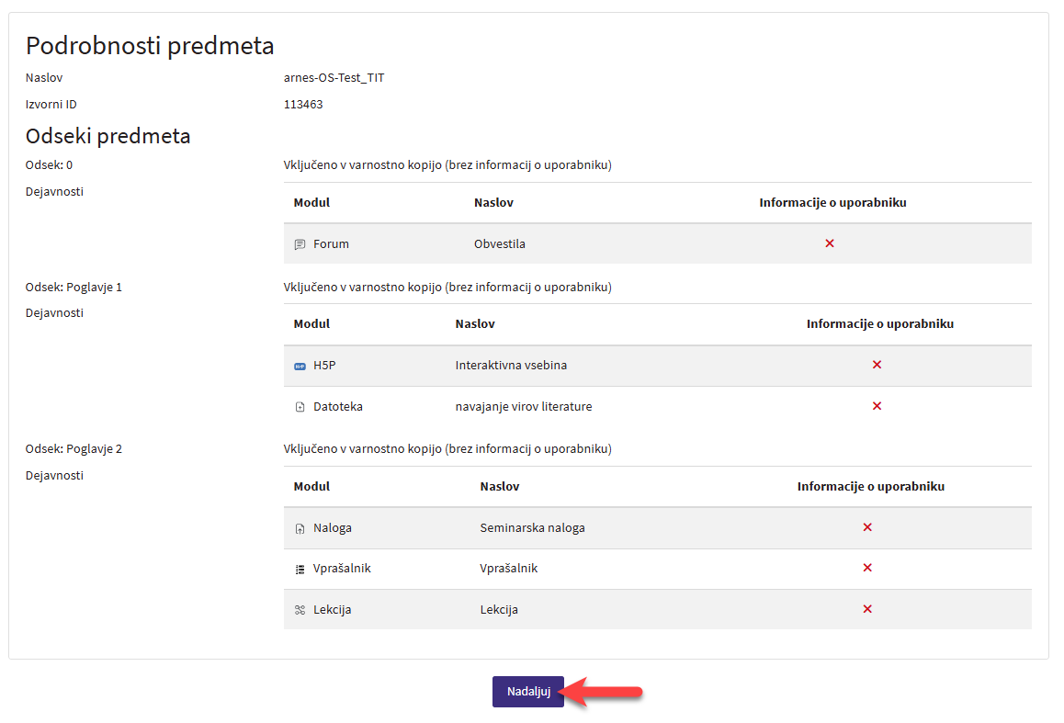The height and width of the screenshot is (723, 1064).
Task: Click red X in Seminarska naloga row
Action: (867, 527)
